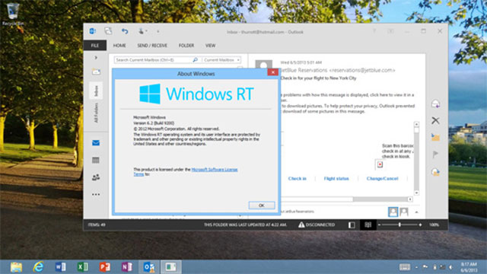Click bottom icon in right touch bar
This screenshot has height=274, width=487.
tap(435, 172)
